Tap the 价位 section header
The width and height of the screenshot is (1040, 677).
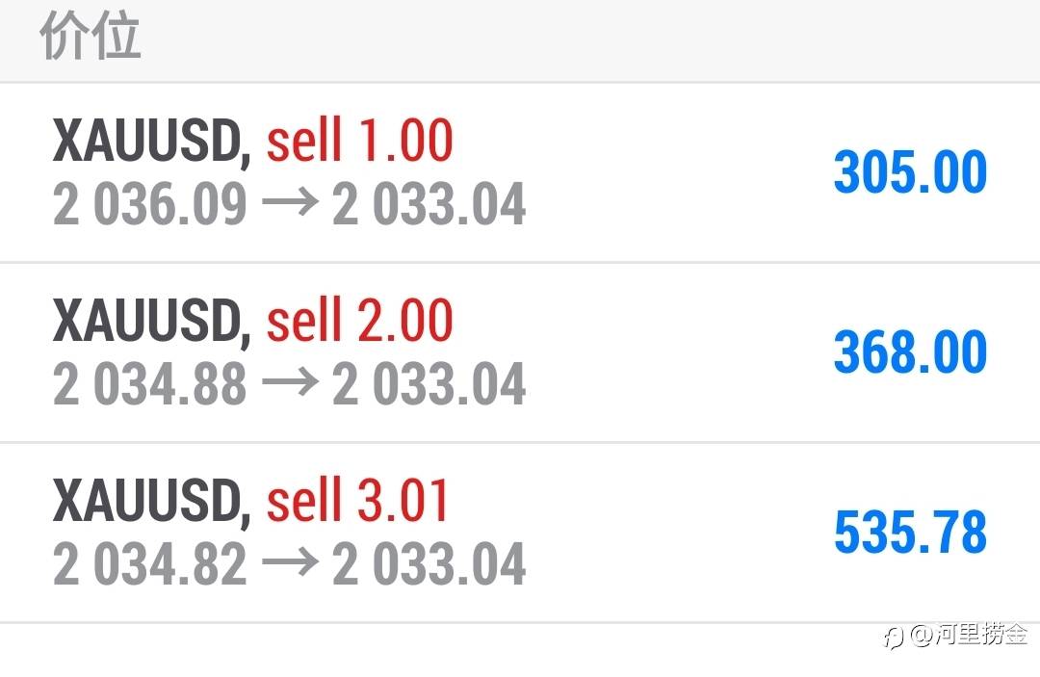pos(91,36)
